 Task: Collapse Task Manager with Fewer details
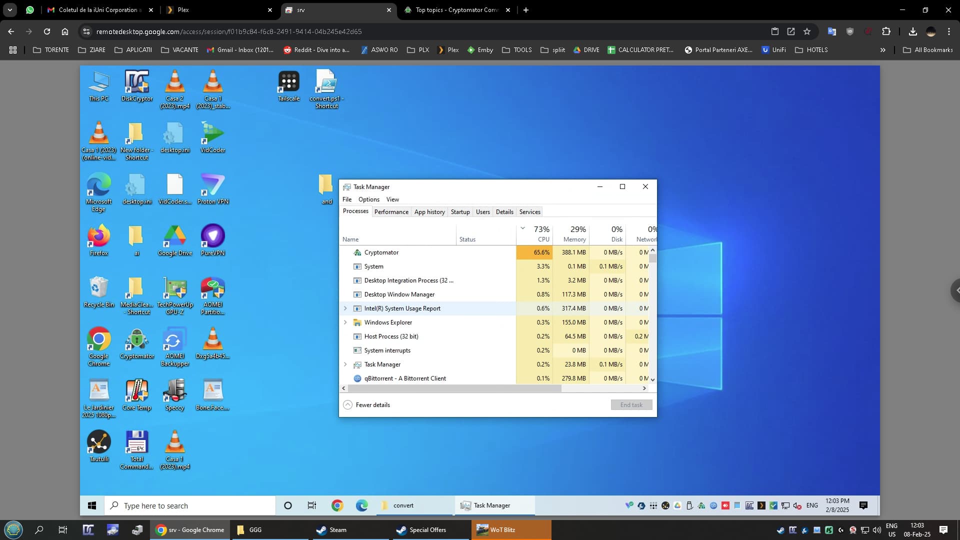point(366,405)
